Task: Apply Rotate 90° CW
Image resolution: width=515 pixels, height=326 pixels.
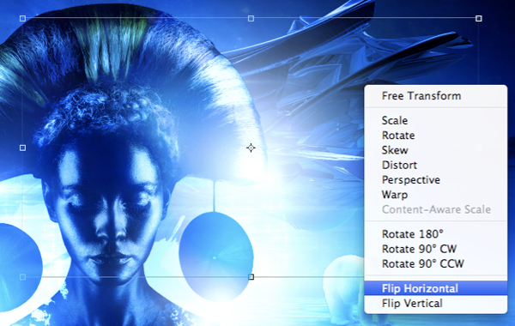Action: click(435, 249)
